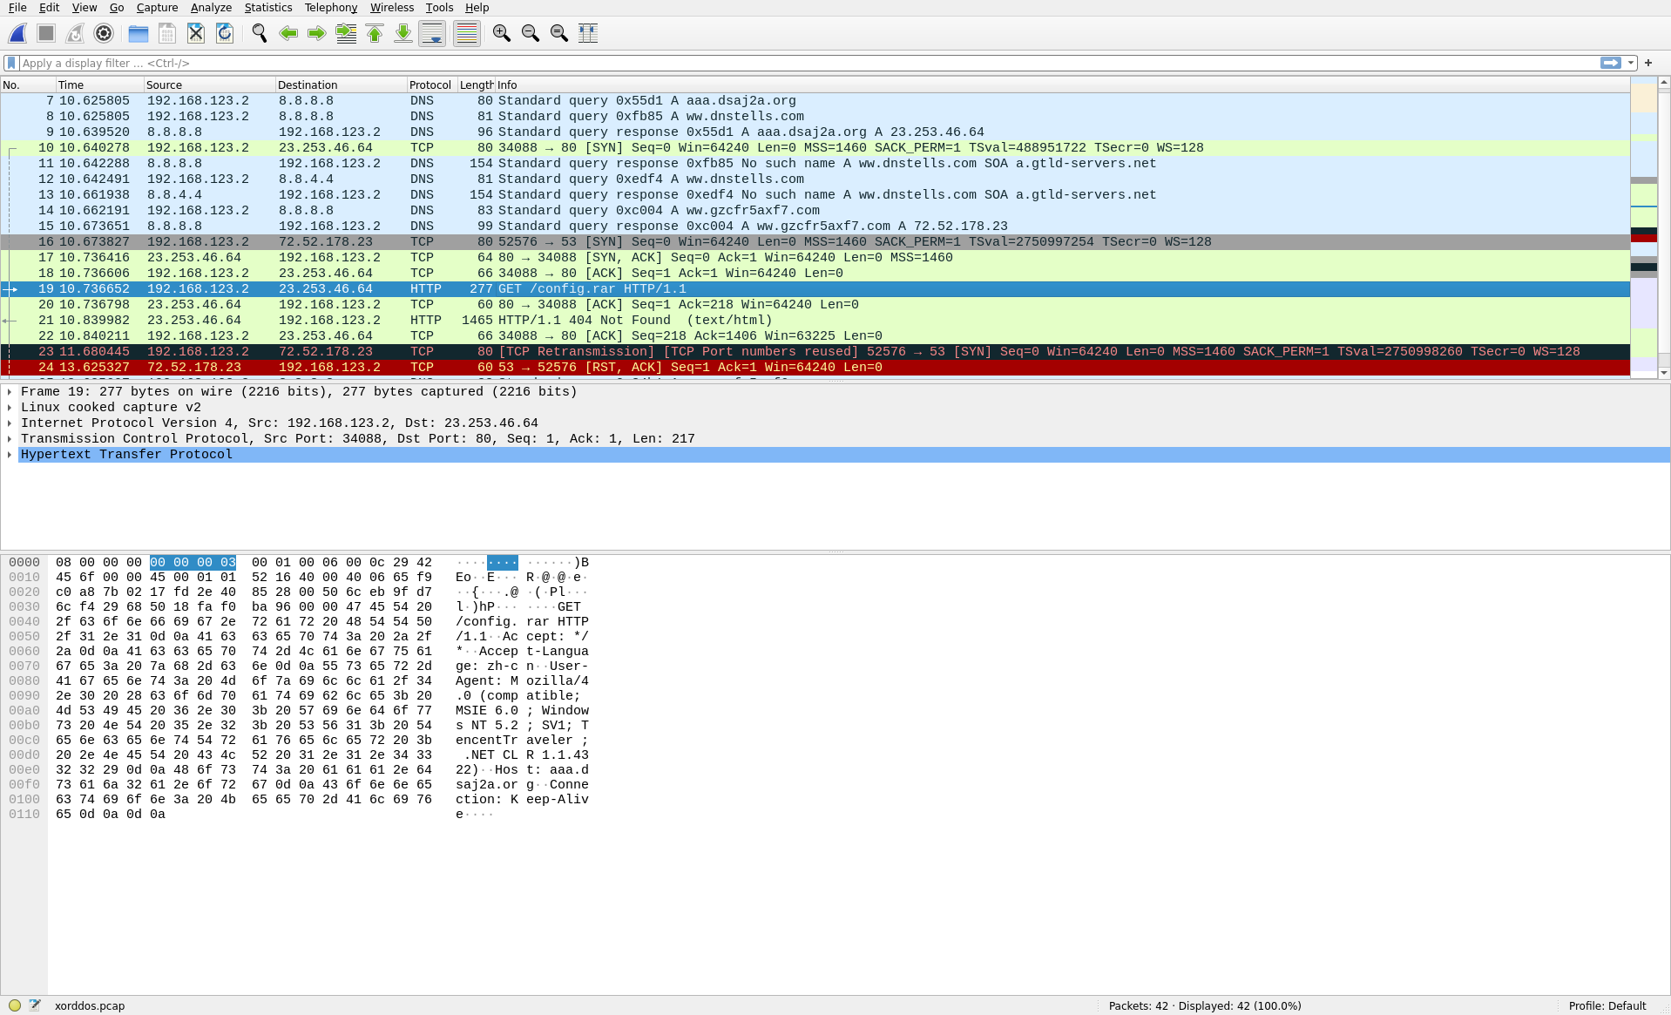The image size is (1671, 1015).
Task: Toggle packet colorization using coloring rules
Action: pyautogui.click(x=467, y=33)
